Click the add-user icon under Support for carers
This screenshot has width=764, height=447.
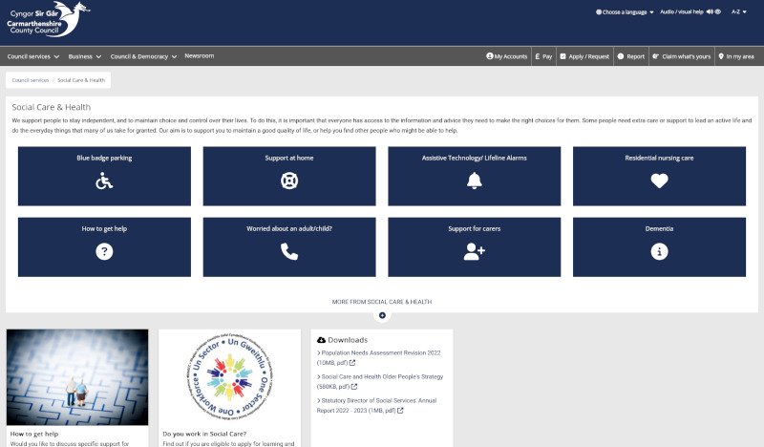click(x=474, y=251)
